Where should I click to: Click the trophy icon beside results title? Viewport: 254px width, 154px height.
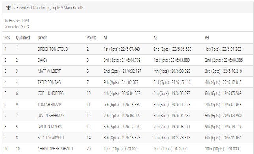[x=8, y=8]
